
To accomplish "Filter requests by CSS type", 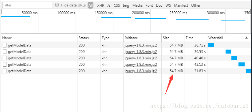I will pyautogui.click(x=117, y=5).
